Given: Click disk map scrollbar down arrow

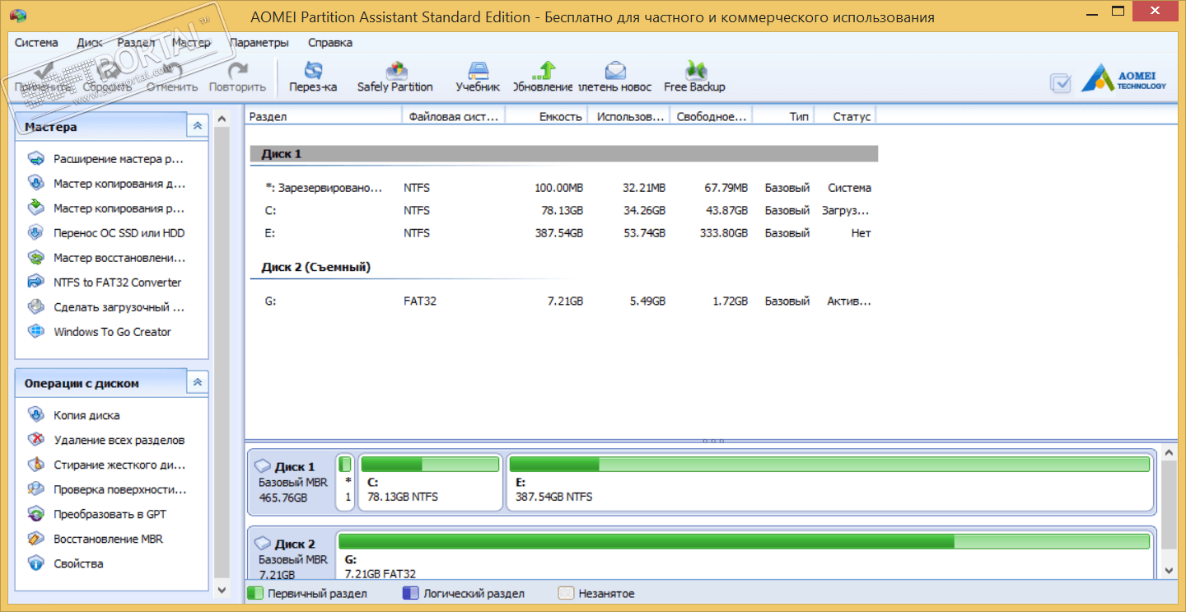Looking at the screenshot, I should tap(1170, 570).
